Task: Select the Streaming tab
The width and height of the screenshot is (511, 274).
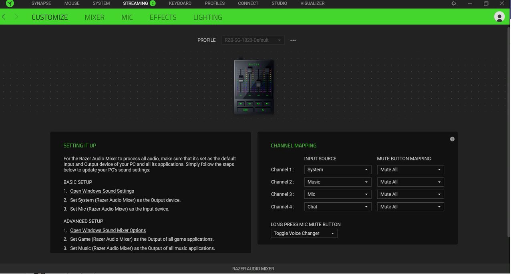Action: tap(135, 3)
